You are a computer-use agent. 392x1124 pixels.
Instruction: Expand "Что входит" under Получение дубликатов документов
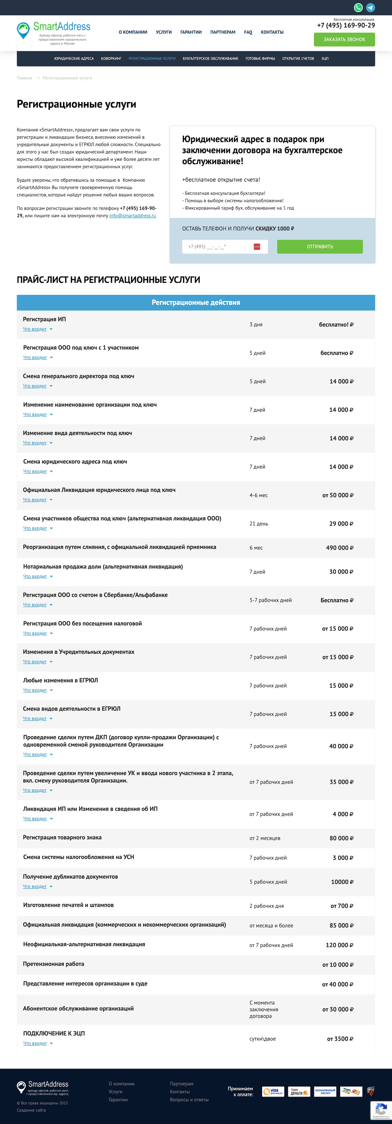click(35, 887)
